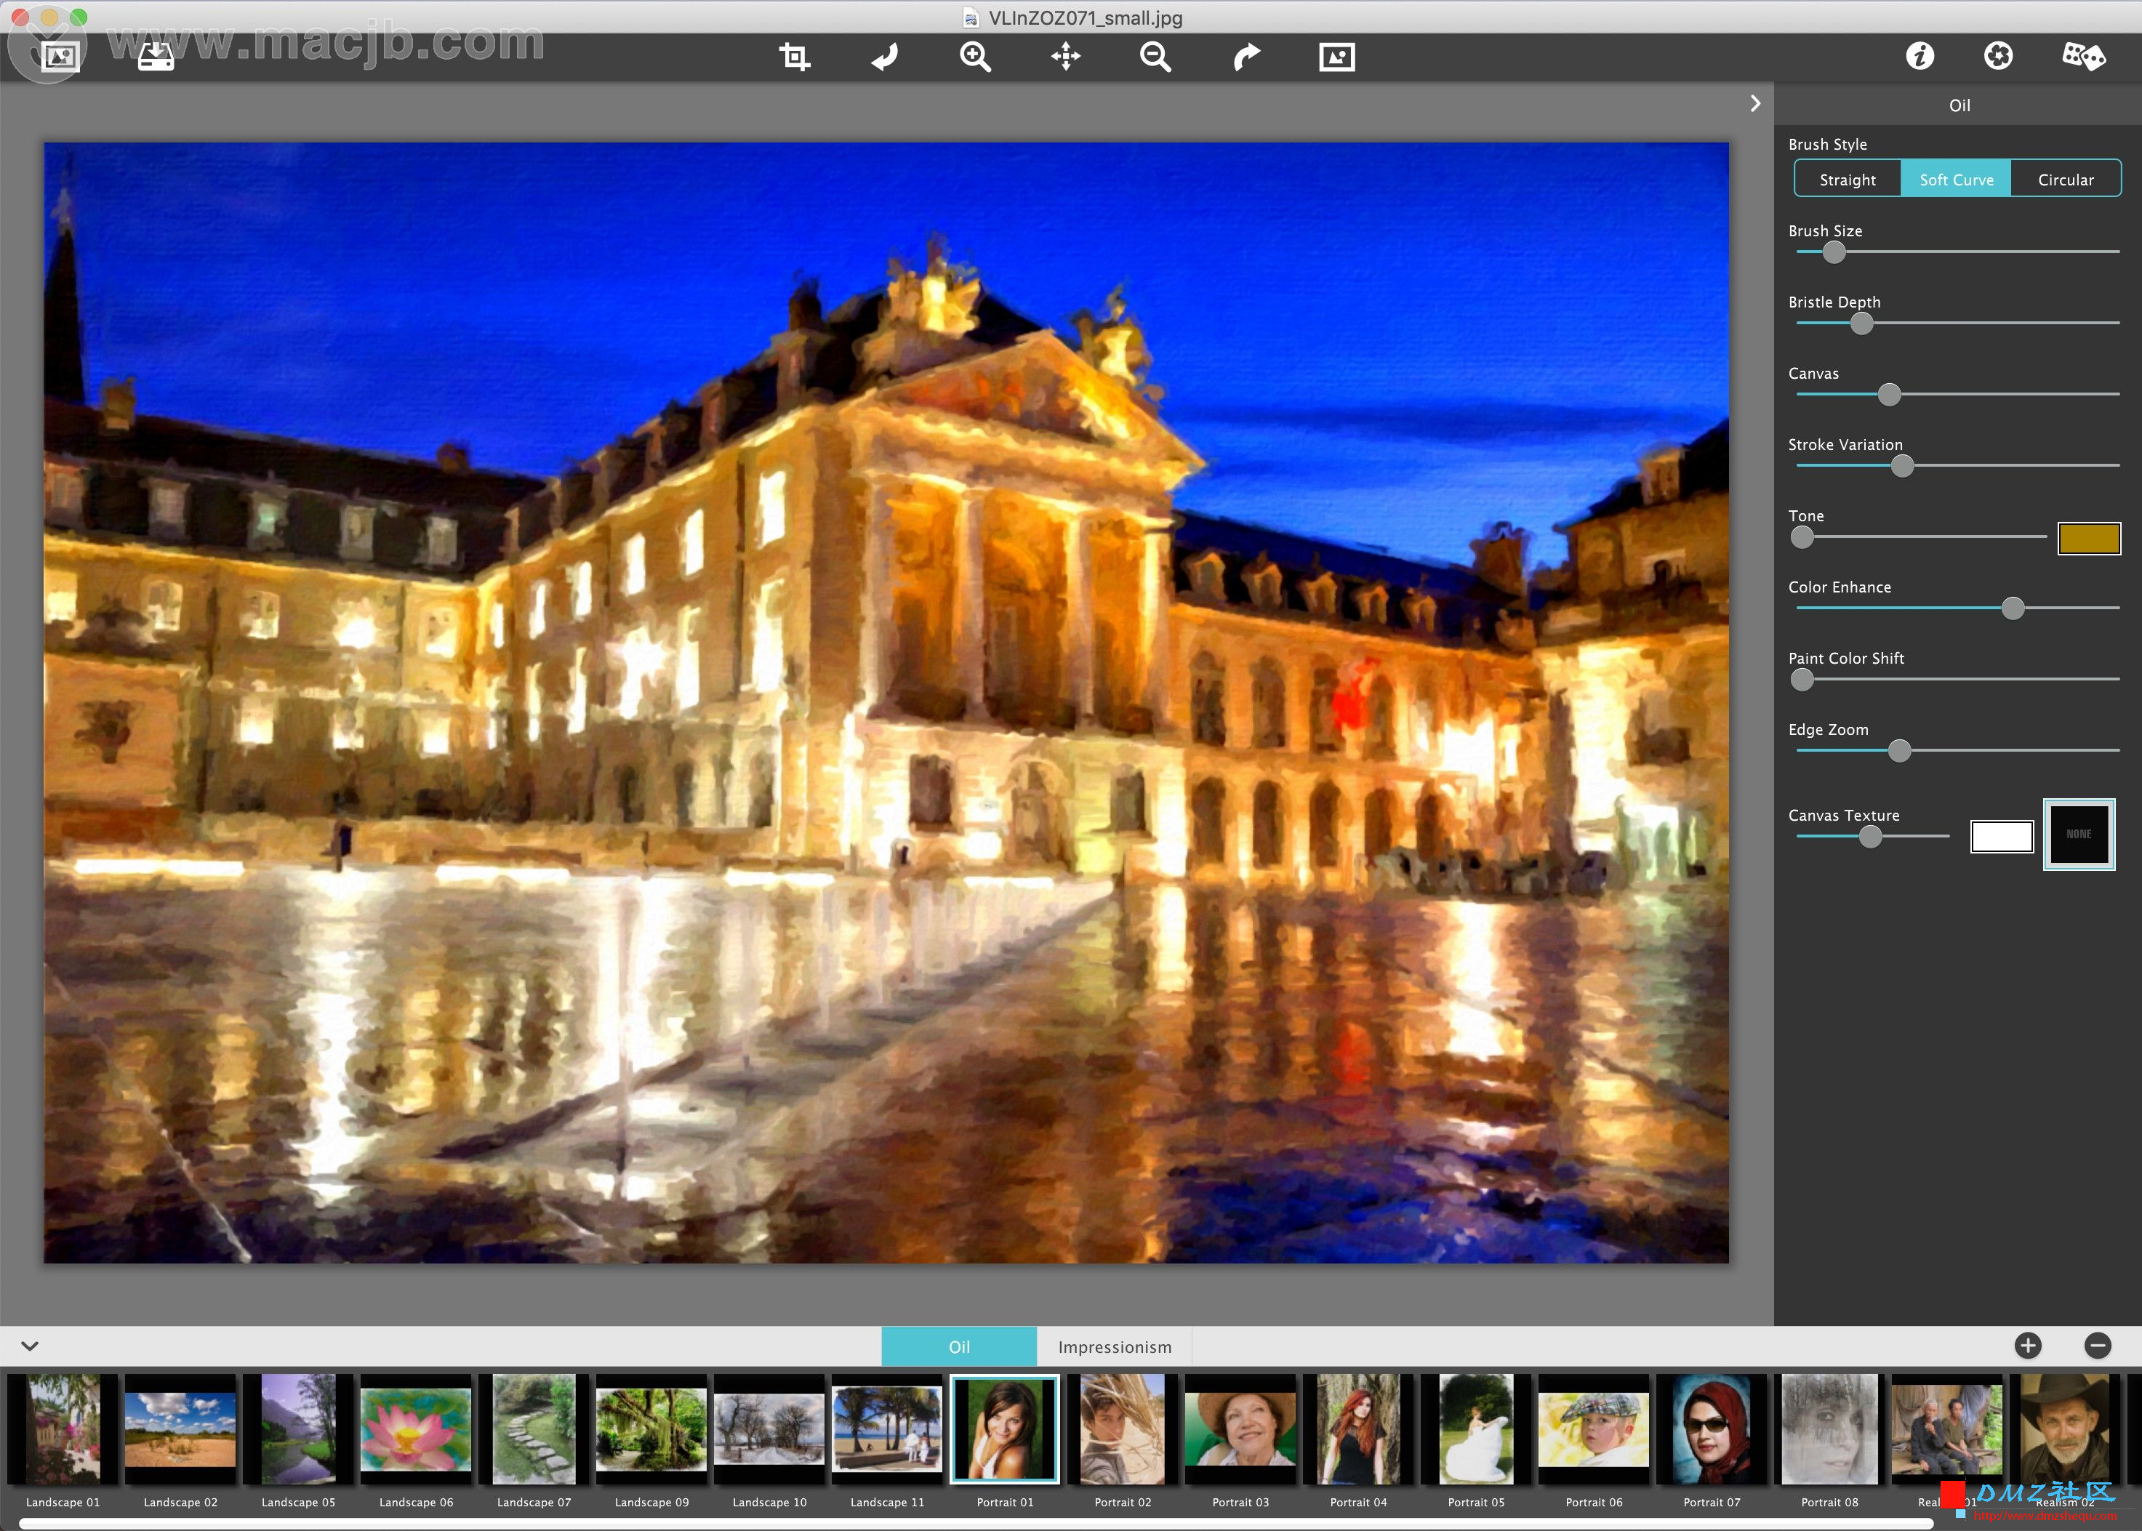Apply the Portrait 07 preset
This screenshot has height=1531, width=2142.
(1712, 1429)
